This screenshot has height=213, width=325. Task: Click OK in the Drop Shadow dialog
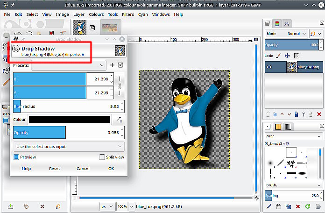click(x=111, y=169)
